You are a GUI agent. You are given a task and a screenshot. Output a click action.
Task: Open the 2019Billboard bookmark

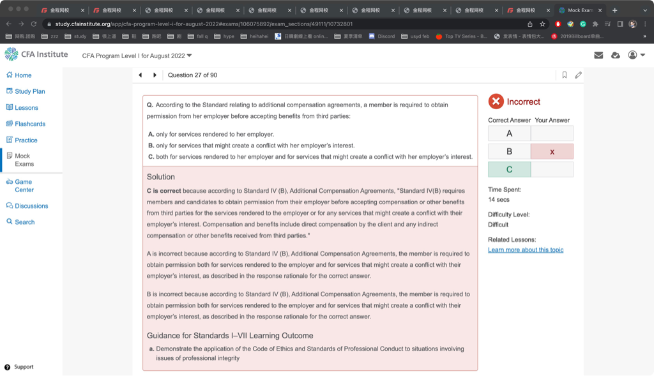(577, 36)
